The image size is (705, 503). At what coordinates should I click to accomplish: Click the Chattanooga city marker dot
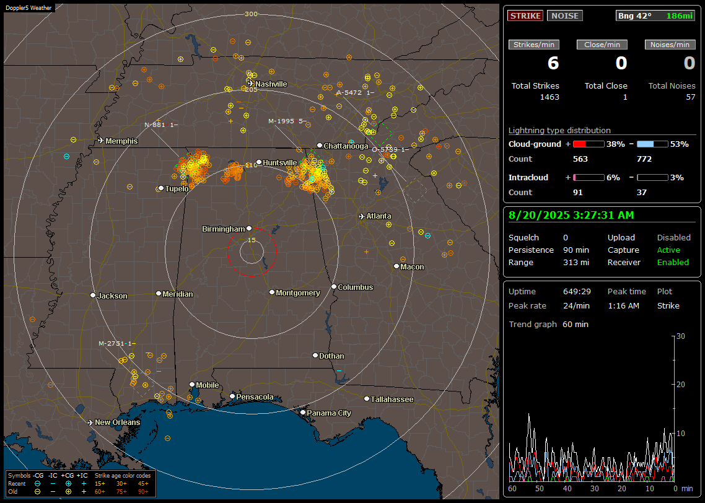pyautogui.click(x=320, y=145)
